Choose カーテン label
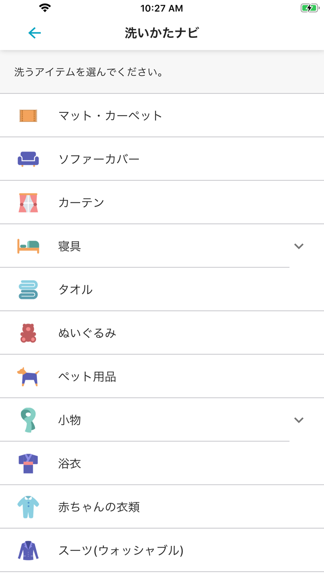Viewport: 324px width, 575px height. (81, 202)
